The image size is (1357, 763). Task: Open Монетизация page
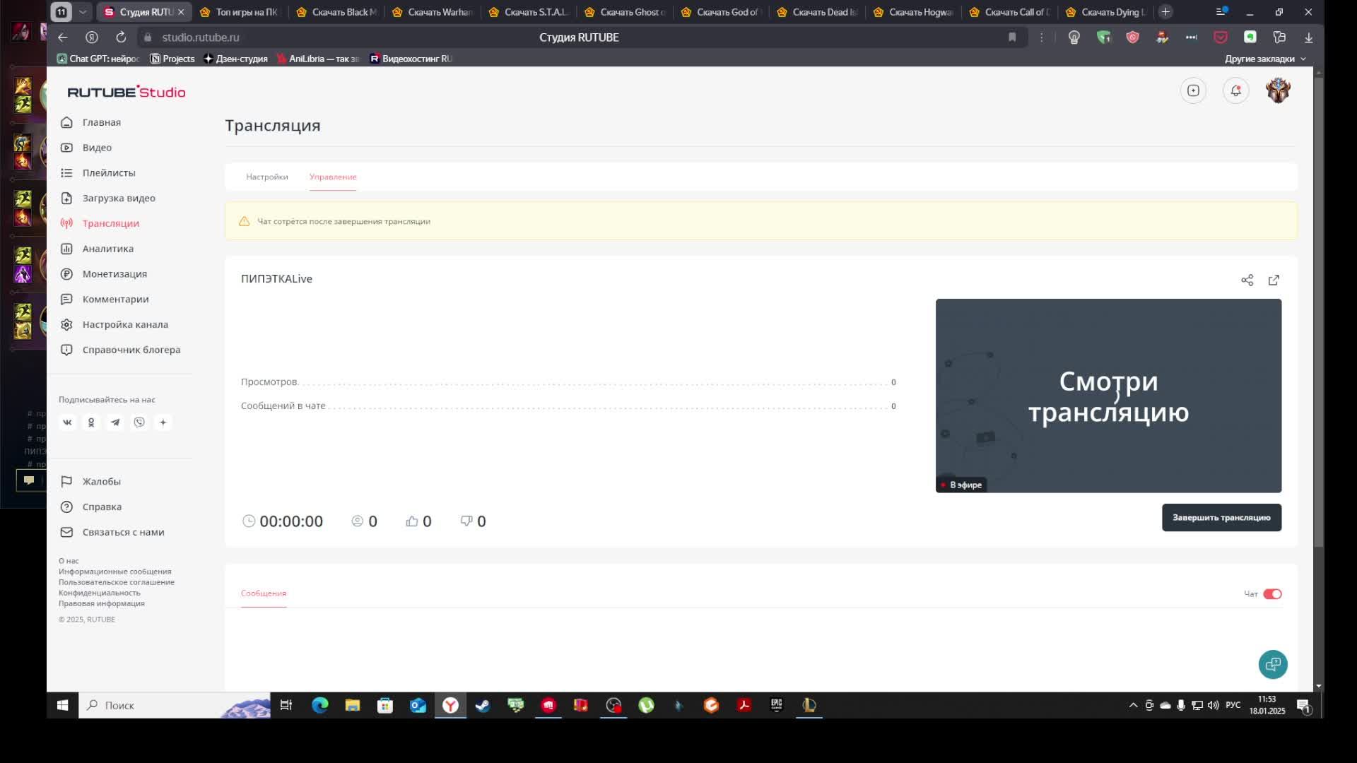(114, 274)
